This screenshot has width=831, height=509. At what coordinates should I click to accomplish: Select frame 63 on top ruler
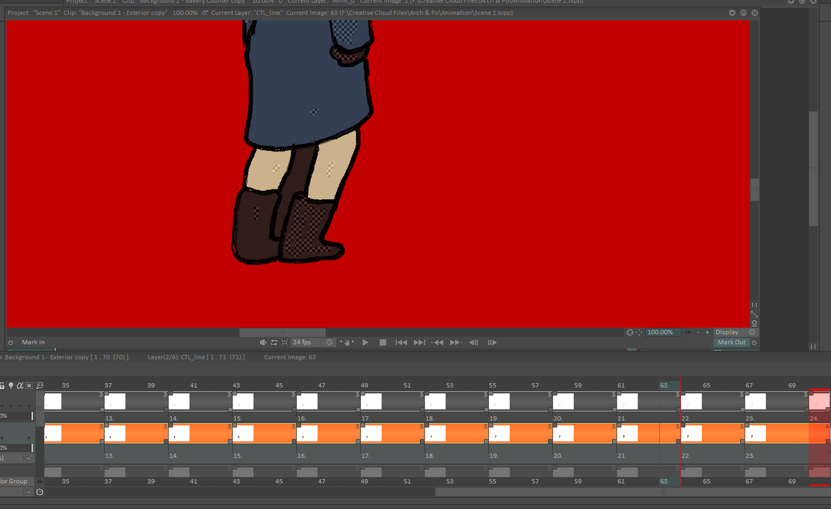pyautogui.click(x=664, y=385)
